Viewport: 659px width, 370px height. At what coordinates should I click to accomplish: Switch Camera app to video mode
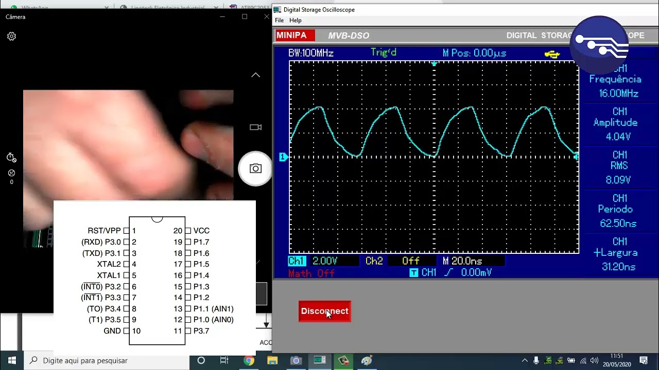click(x=255, y=127)
